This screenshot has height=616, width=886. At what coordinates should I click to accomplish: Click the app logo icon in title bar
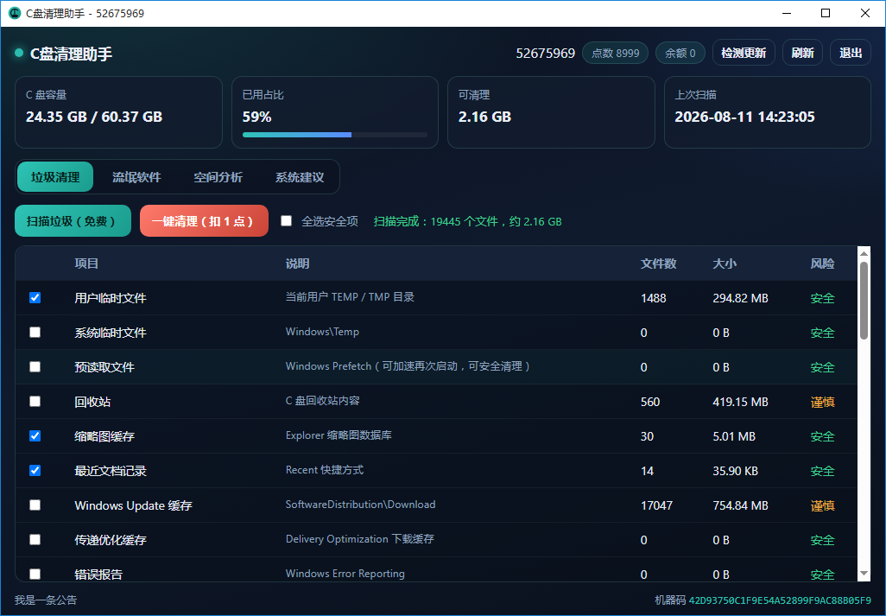click(15, 13)
